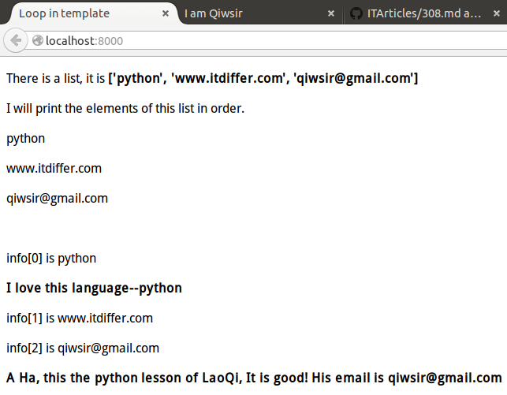This screenshot has height=395, width=507.
Task: Click the standalone "python" list item line
Action: pyautogui.click(x=26, y=138)
